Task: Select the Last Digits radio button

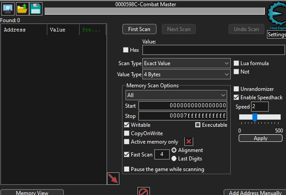Action: tap(174, 158)
